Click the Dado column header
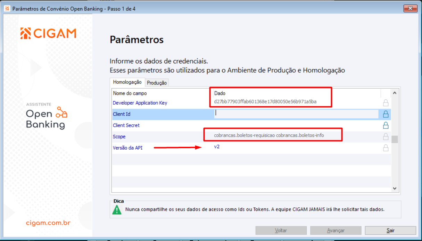 point(220,93)
